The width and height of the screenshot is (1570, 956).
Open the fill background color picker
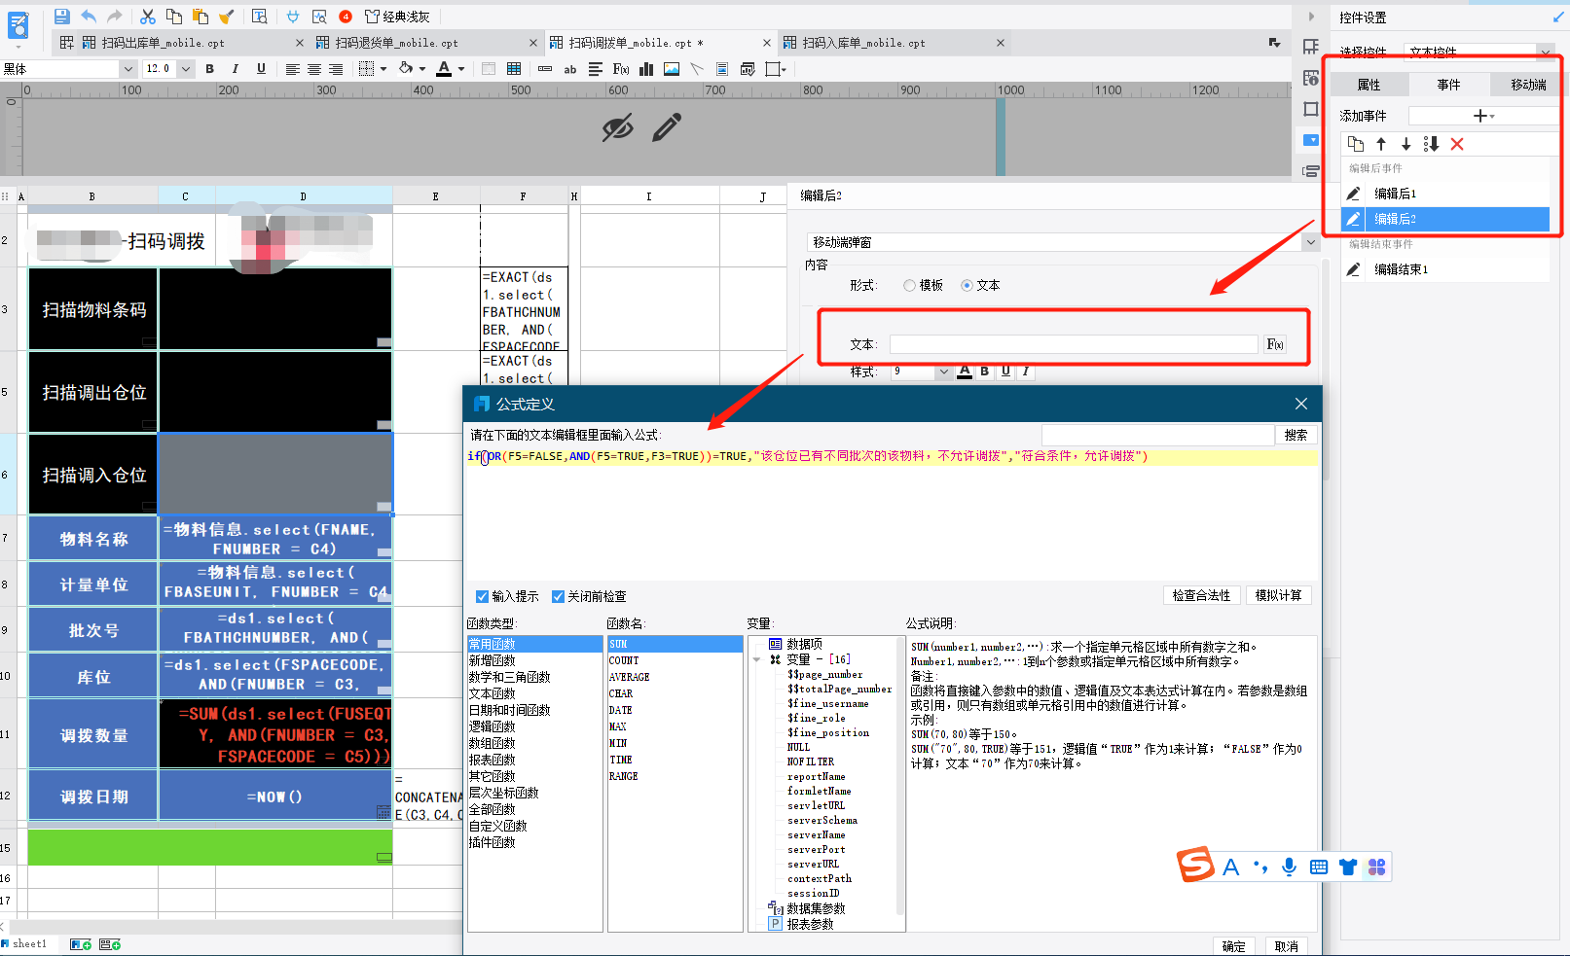pos(406,69)
